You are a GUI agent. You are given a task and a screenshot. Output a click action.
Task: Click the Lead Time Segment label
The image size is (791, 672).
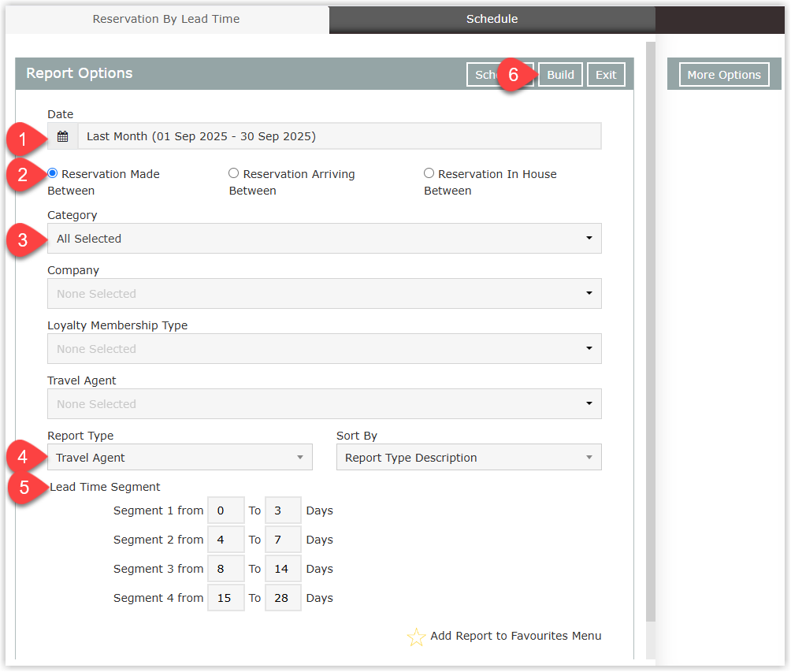click(105, 487)
